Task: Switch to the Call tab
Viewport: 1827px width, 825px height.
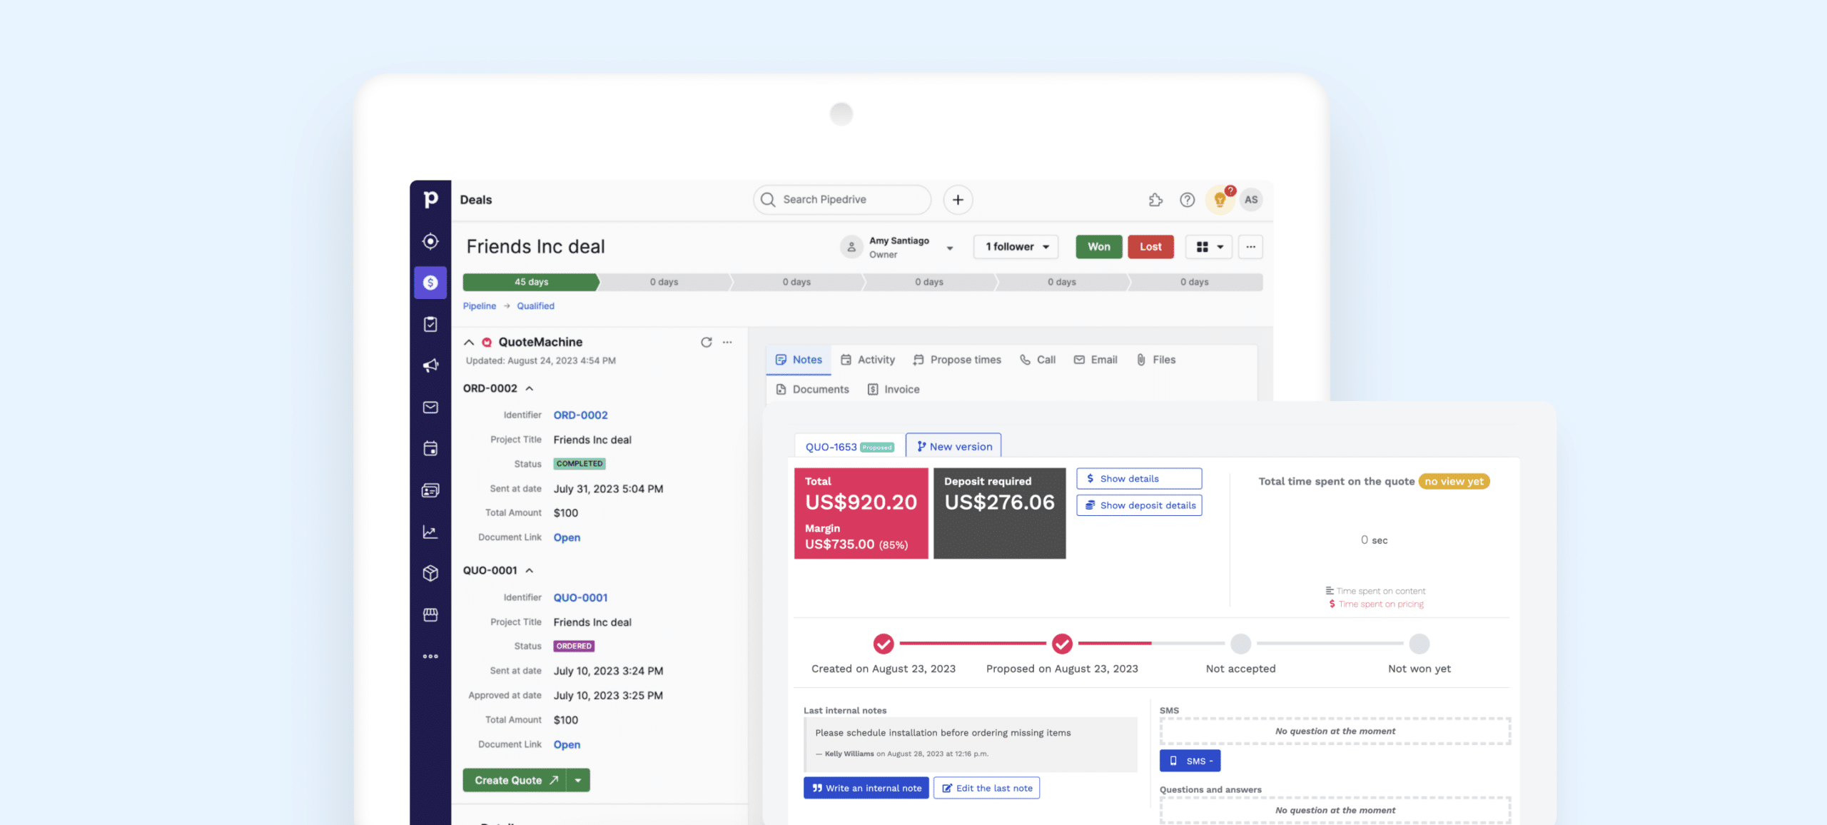Action: [1037, 360]
